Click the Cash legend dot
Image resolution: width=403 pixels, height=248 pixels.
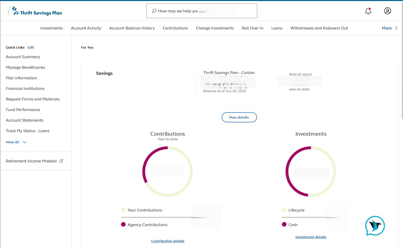[x=284, y=224]
